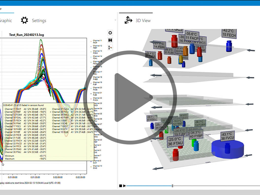Open chart options via the gear icon
Screen dimensions: 260x195
(x=110, y=32)
